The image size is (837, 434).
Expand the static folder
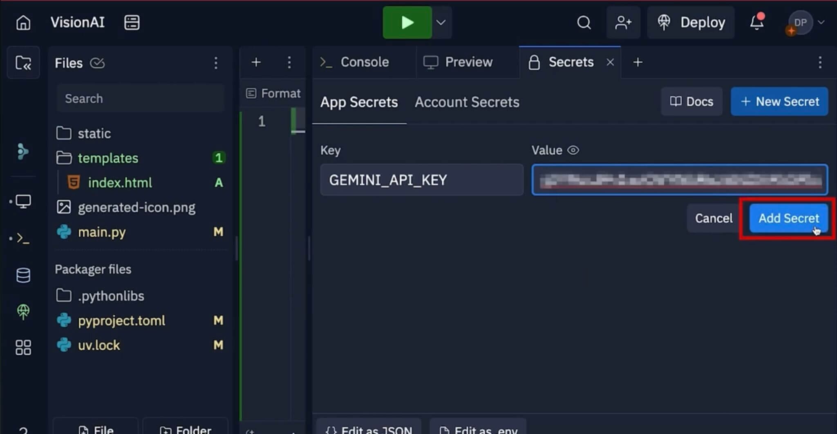pyautogui.click(x=94, y=134)
